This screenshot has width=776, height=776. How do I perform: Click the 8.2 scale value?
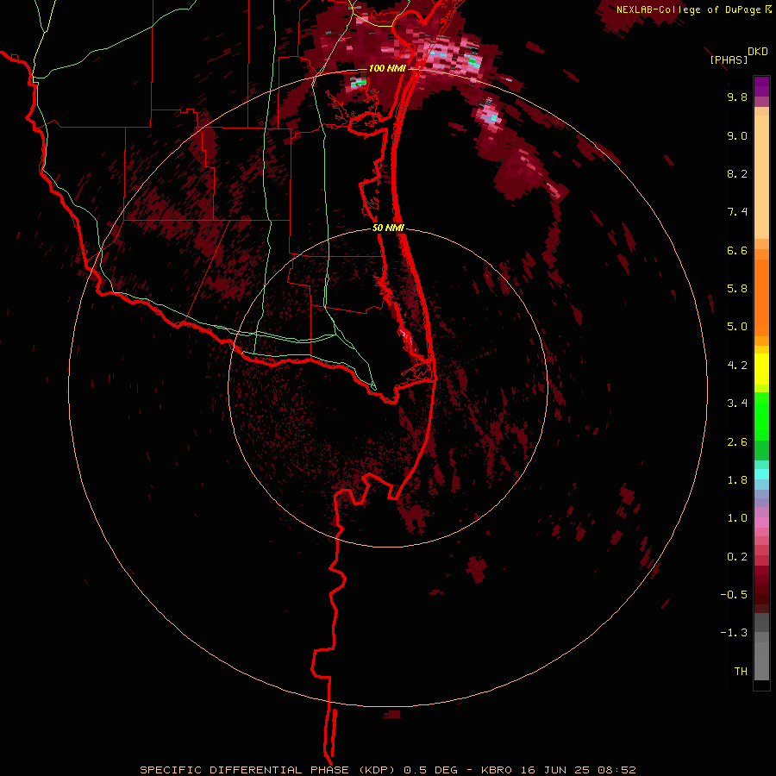pyautogui.click(x=737, y=173)
